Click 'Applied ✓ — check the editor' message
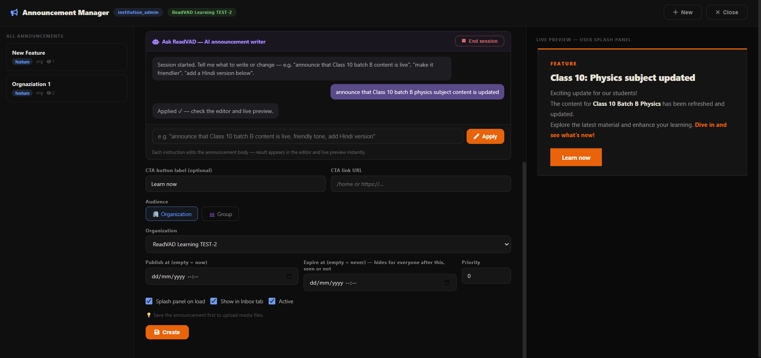 (215, 111)
